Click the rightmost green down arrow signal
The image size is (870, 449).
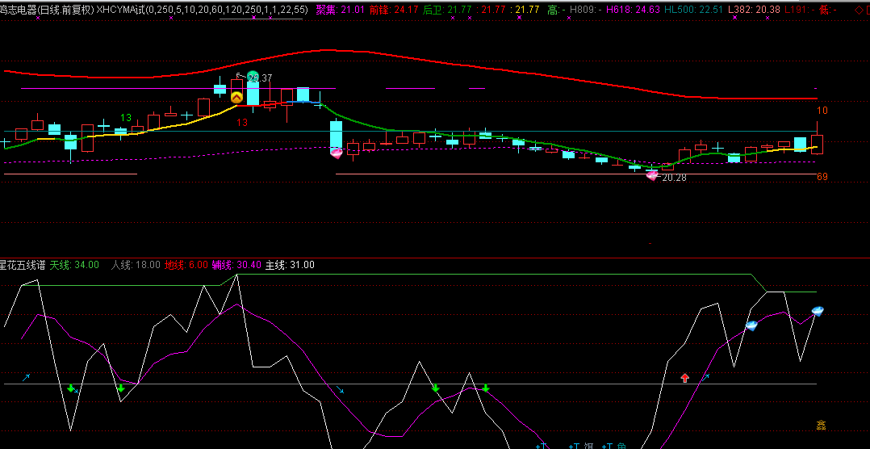(x=486, y=388)
